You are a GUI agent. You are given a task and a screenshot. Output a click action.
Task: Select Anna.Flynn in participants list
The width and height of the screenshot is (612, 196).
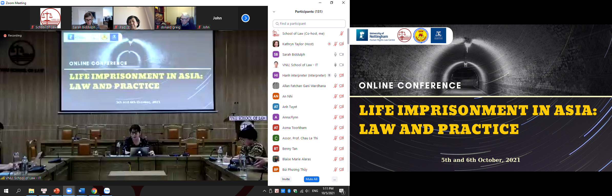click(x=290, y=117)
